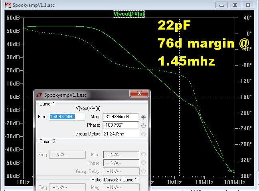The height and width of the screenshot is (191, 259).
Task: Click the plot cursor crosshair intersection
Action: pos(179,97)
